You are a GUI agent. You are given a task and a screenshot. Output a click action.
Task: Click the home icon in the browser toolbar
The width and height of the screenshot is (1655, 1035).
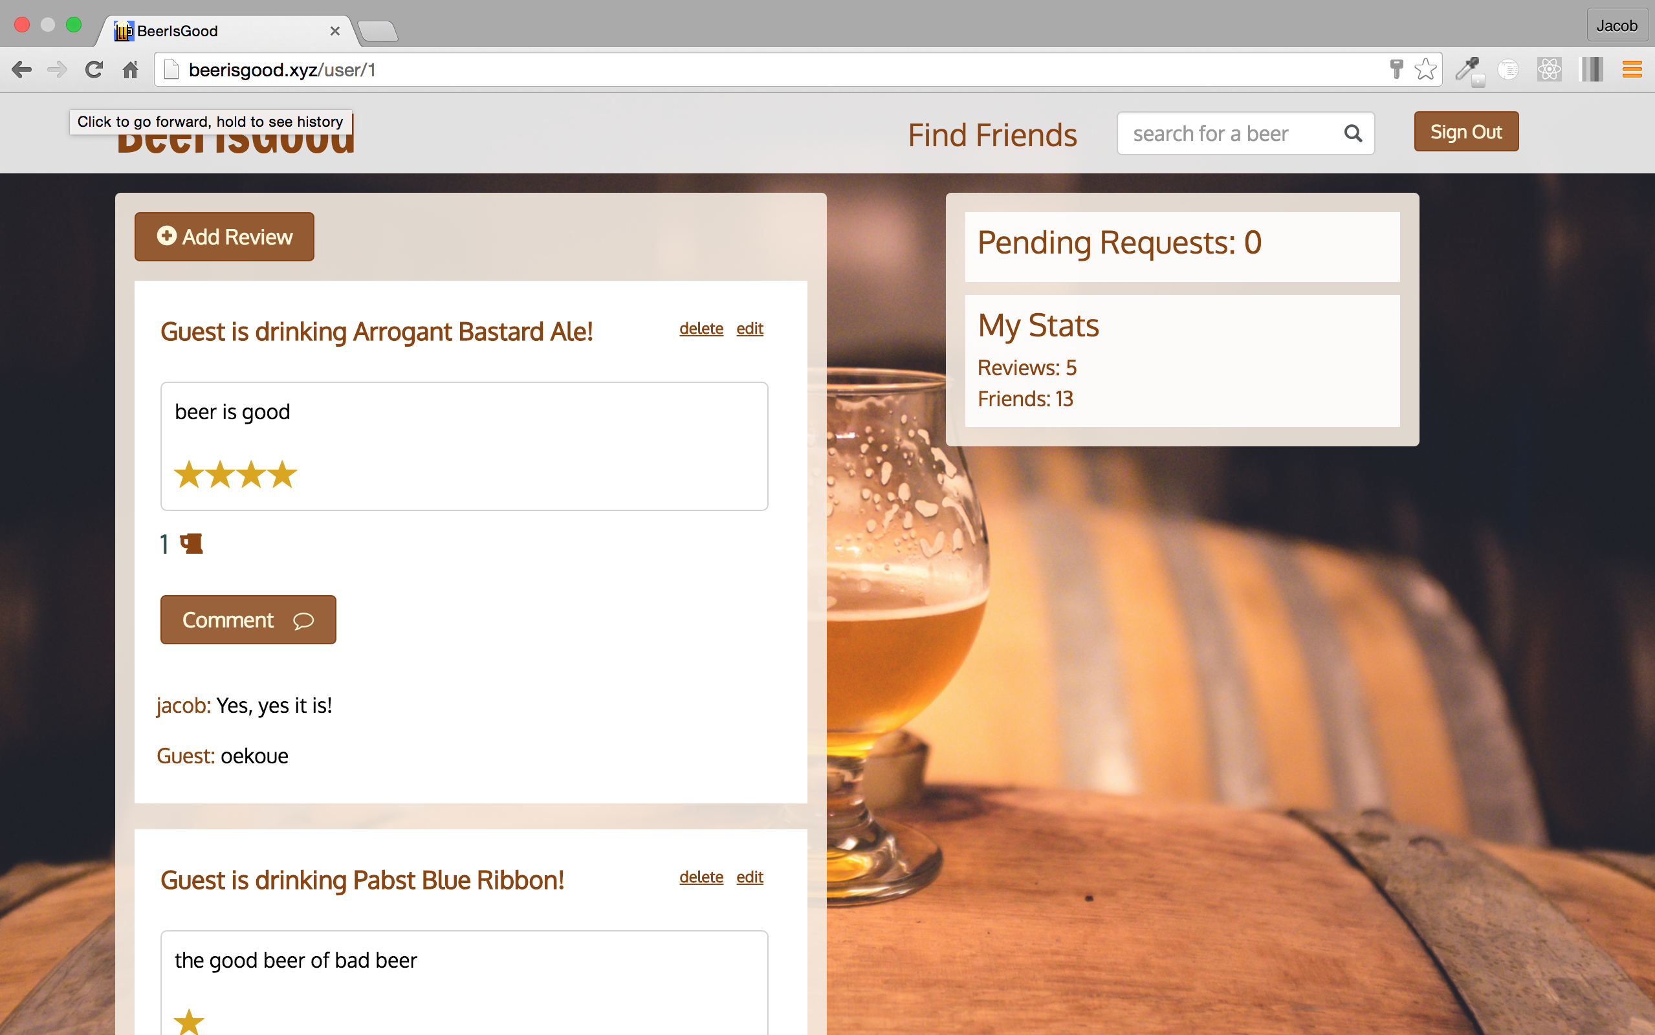[130, 69]
